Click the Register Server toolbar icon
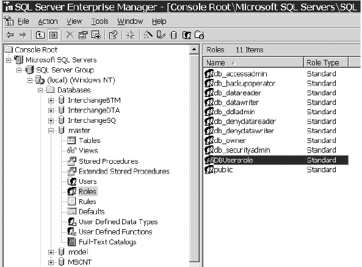The height and width of the screenshot is (267, 362). click(x=161, y=35)
